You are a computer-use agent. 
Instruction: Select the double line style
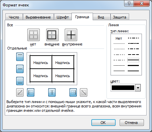click(133, 71)
